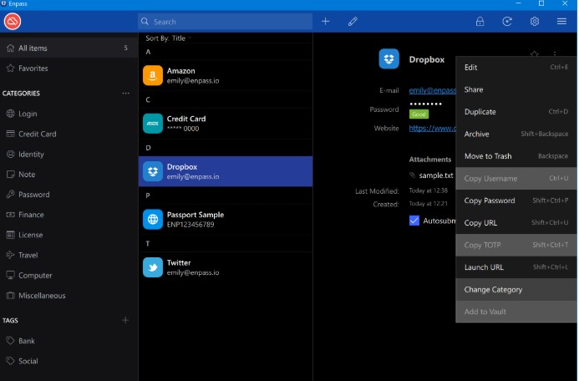Choose Copy Password from context menu
The width and height of the screenshot is (579, 381).
pyautogui.click(x=489, y=201)
